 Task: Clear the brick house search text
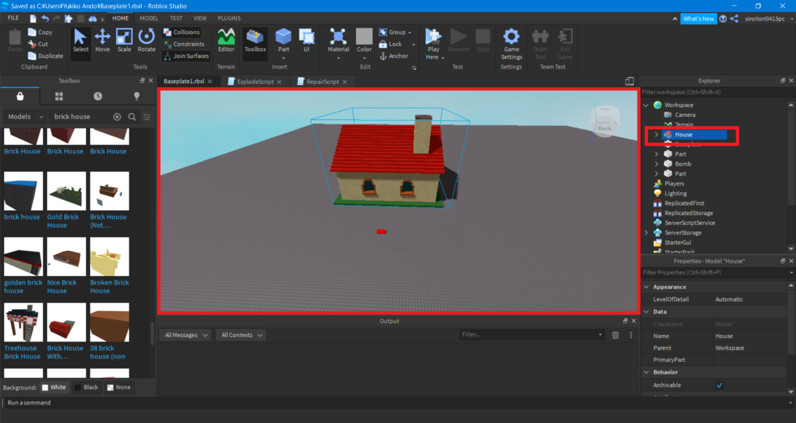(x=117, y=117)
